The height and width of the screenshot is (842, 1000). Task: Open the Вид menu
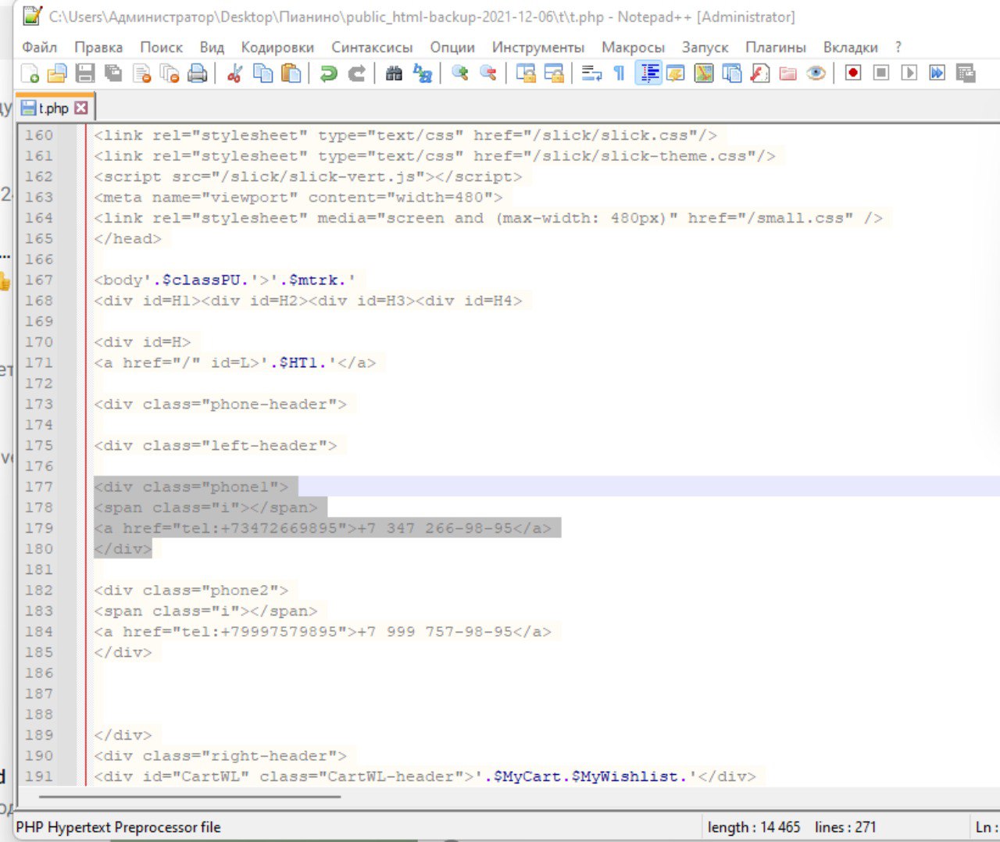tap(212, 48)
